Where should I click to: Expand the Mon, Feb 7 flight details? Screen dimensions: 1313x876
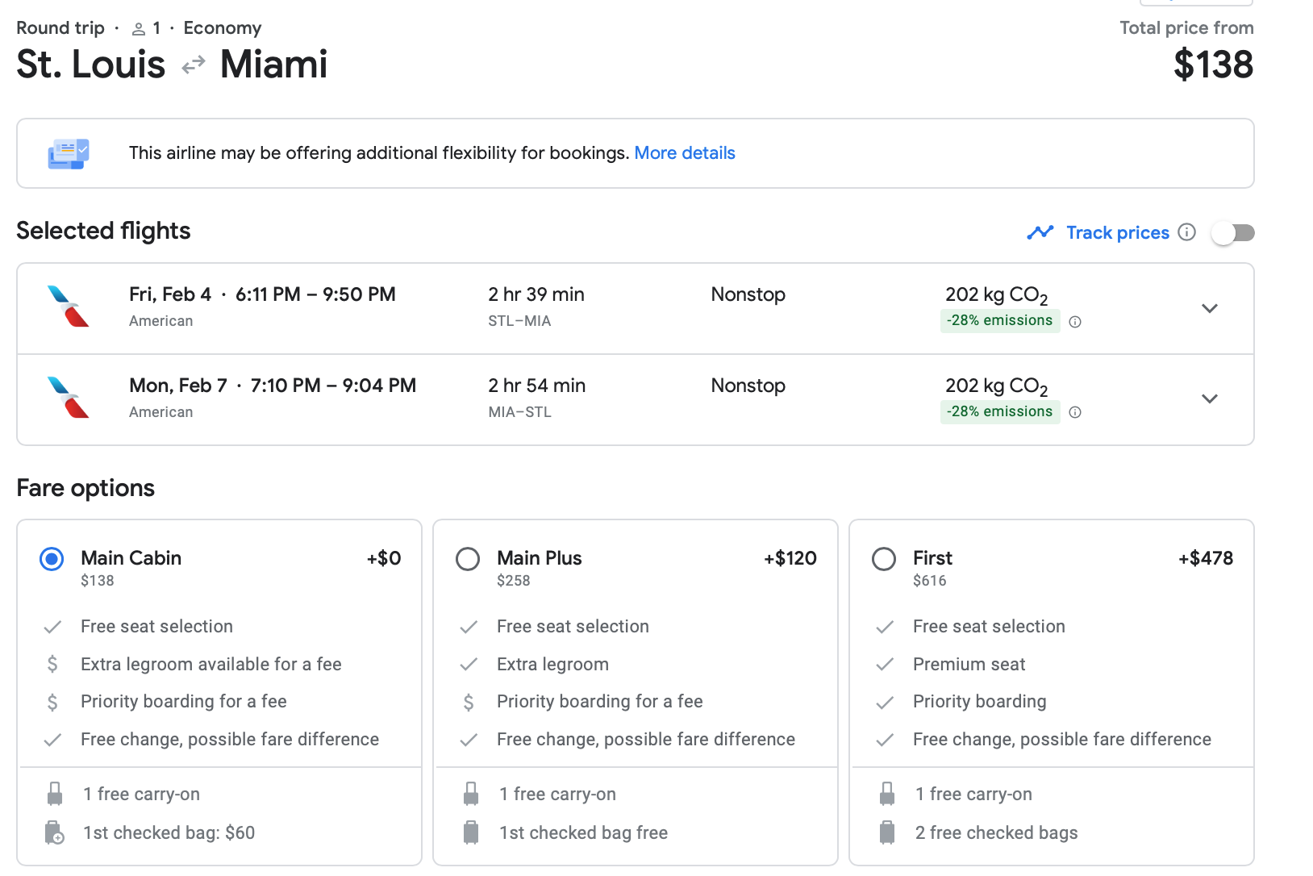[x=1209, y=398]
